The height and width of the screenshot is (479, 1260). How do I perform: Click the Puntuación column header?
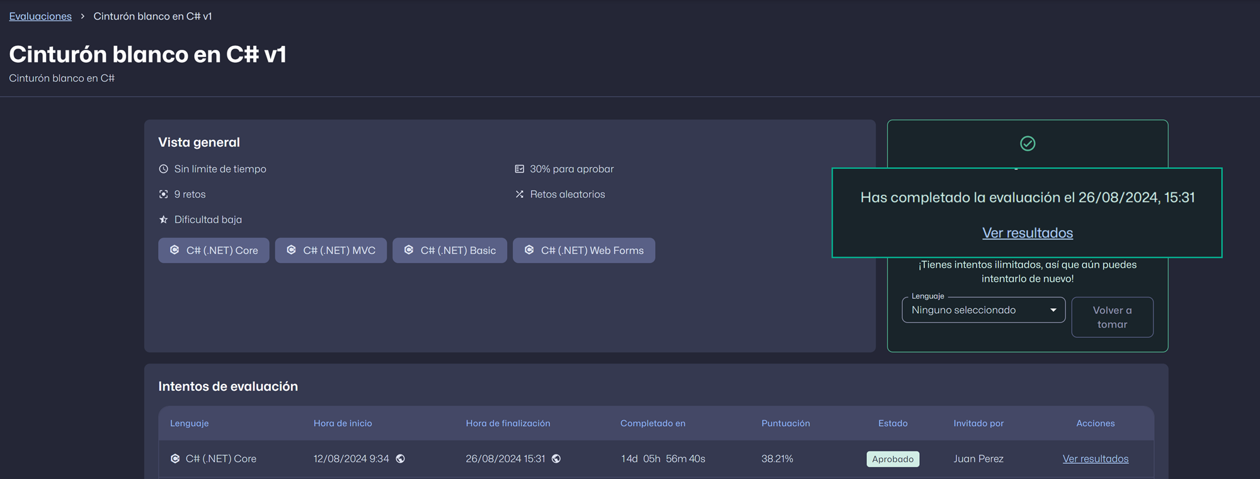tap(786, 424)
